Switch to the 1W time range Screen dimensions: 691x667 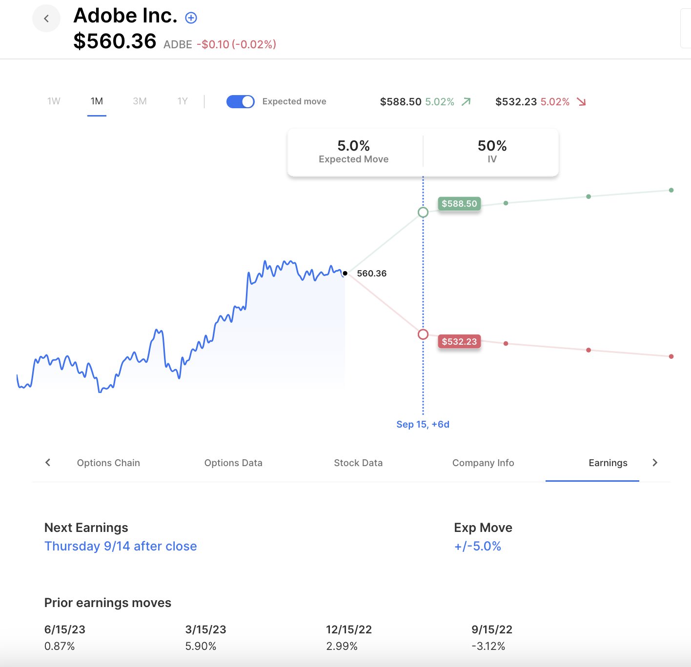coord(54,101)
